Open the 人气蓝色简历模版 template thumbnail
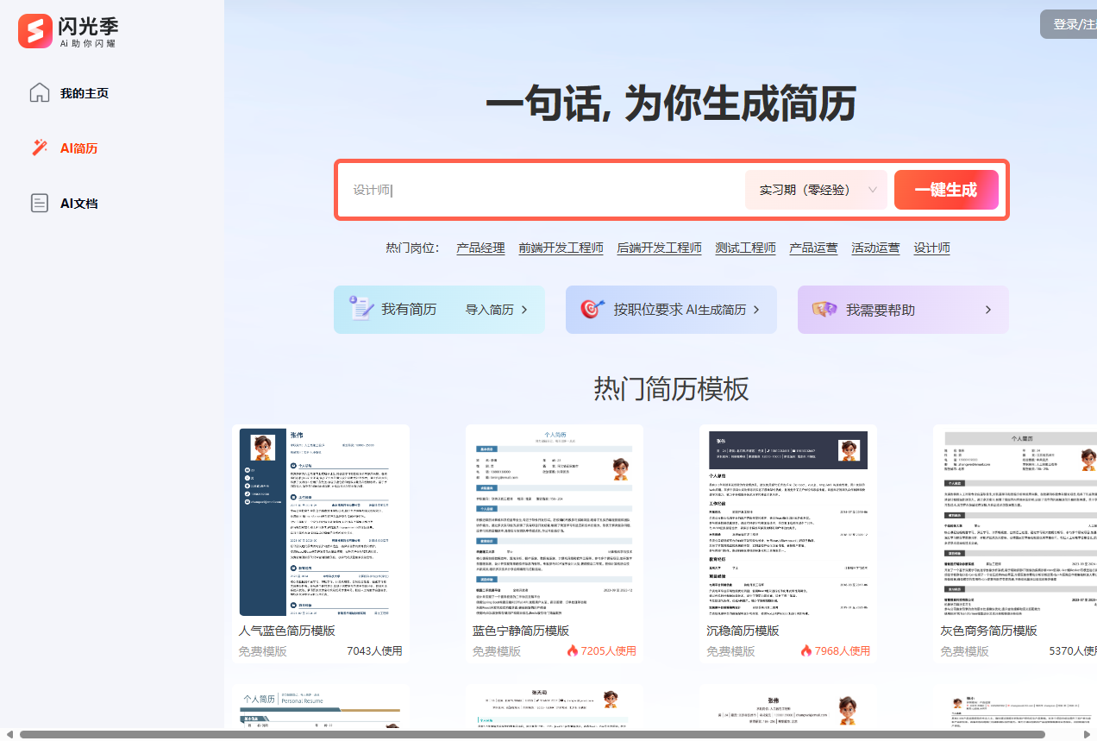Image resolution: width=1097 pixels, height=741 pixels. [x=321, y=522]
